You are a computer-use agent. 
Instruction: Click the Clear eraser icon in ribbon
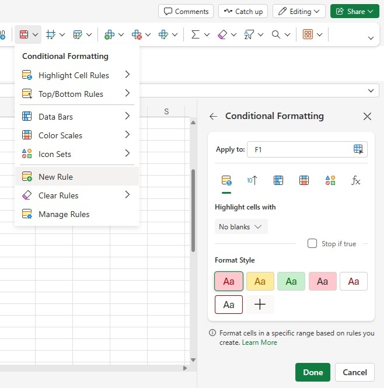click(x=222, y=34)
